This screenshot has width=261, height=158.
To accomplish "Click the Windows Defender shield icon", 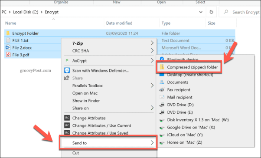I will [67, 70].
